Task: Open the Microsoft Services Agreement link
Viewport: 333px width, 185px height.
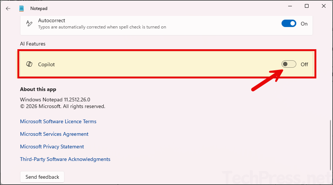Action: 54,134
